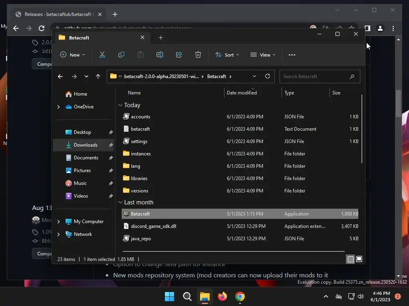
Task: Select discord_game_sdk.dll file
Action: (240, 226)
